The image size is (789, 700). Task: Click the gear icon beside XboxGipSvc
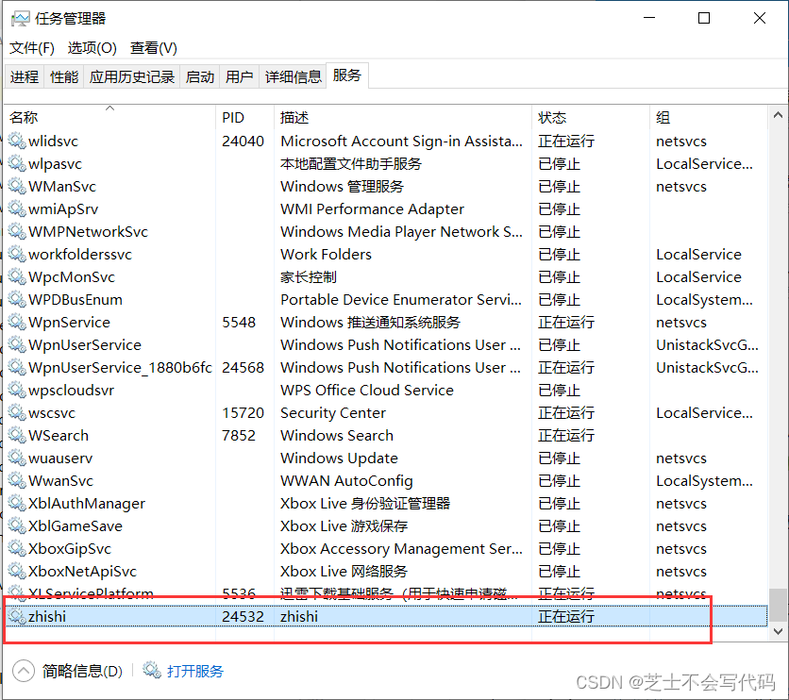tap(17, 548)
